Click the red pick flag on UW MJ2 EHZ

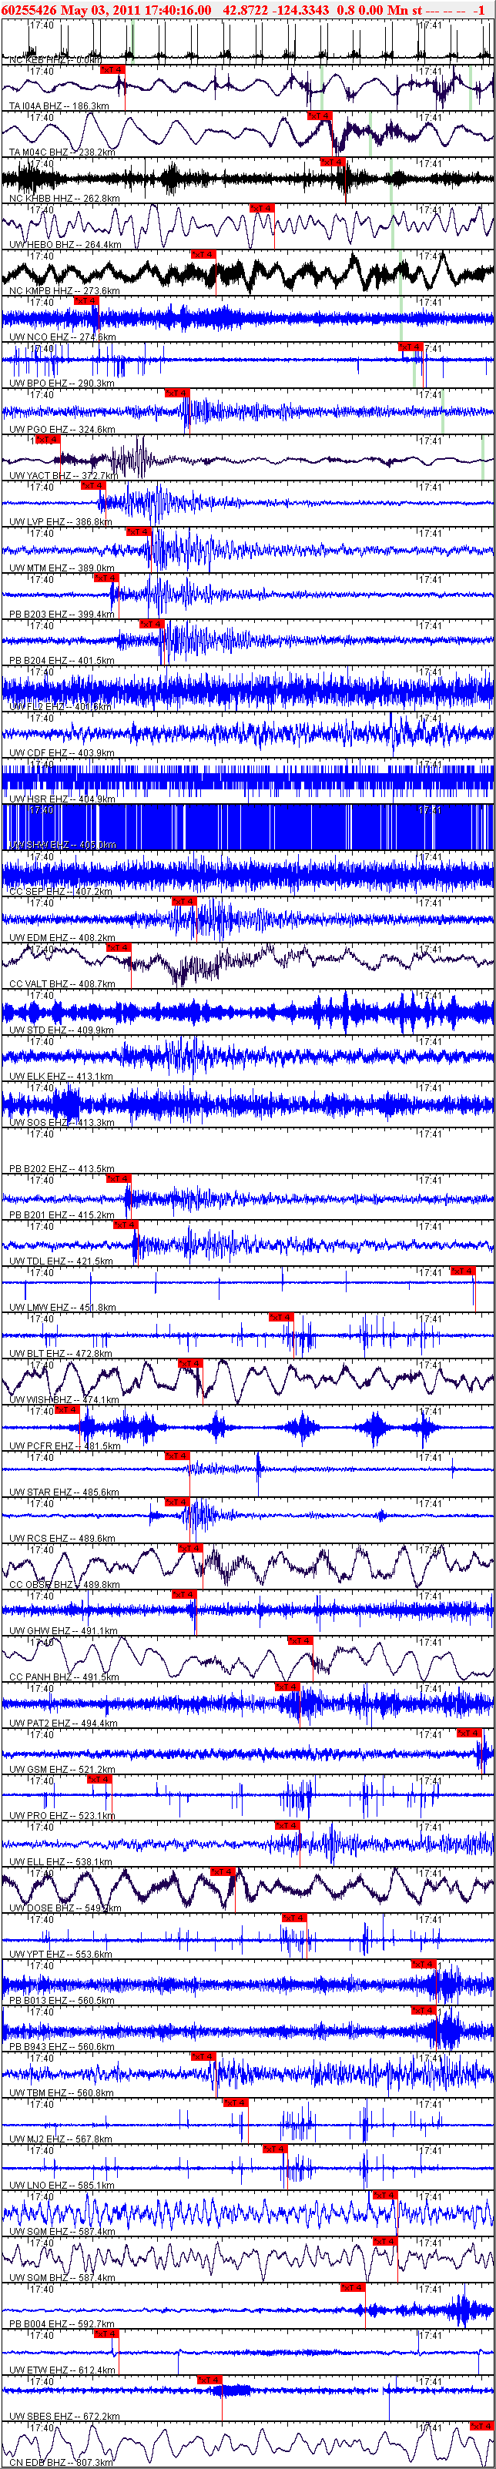235,2103
